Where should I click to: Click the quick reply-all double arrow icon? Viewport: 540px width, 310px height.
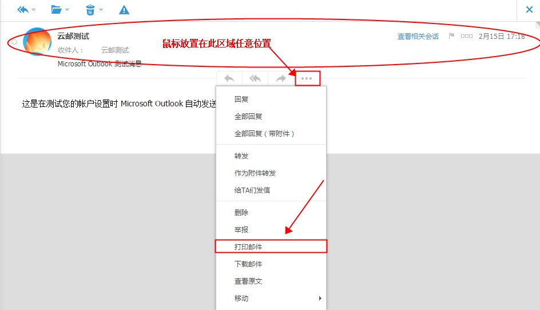pyautogui.click(x=255, y=78)
